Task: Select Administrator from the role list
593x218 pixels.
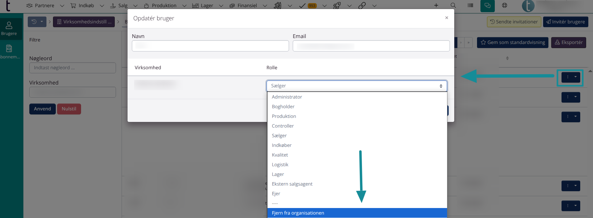Action: [287, 97]
